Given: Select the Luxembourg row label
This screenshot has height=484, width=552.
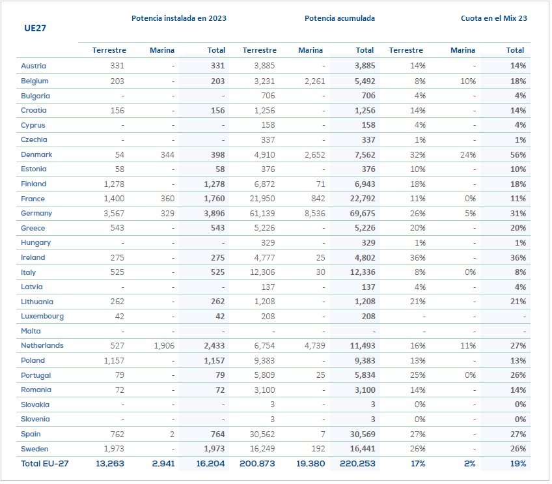Looking at the screenshot, I should tap(42, 316).
